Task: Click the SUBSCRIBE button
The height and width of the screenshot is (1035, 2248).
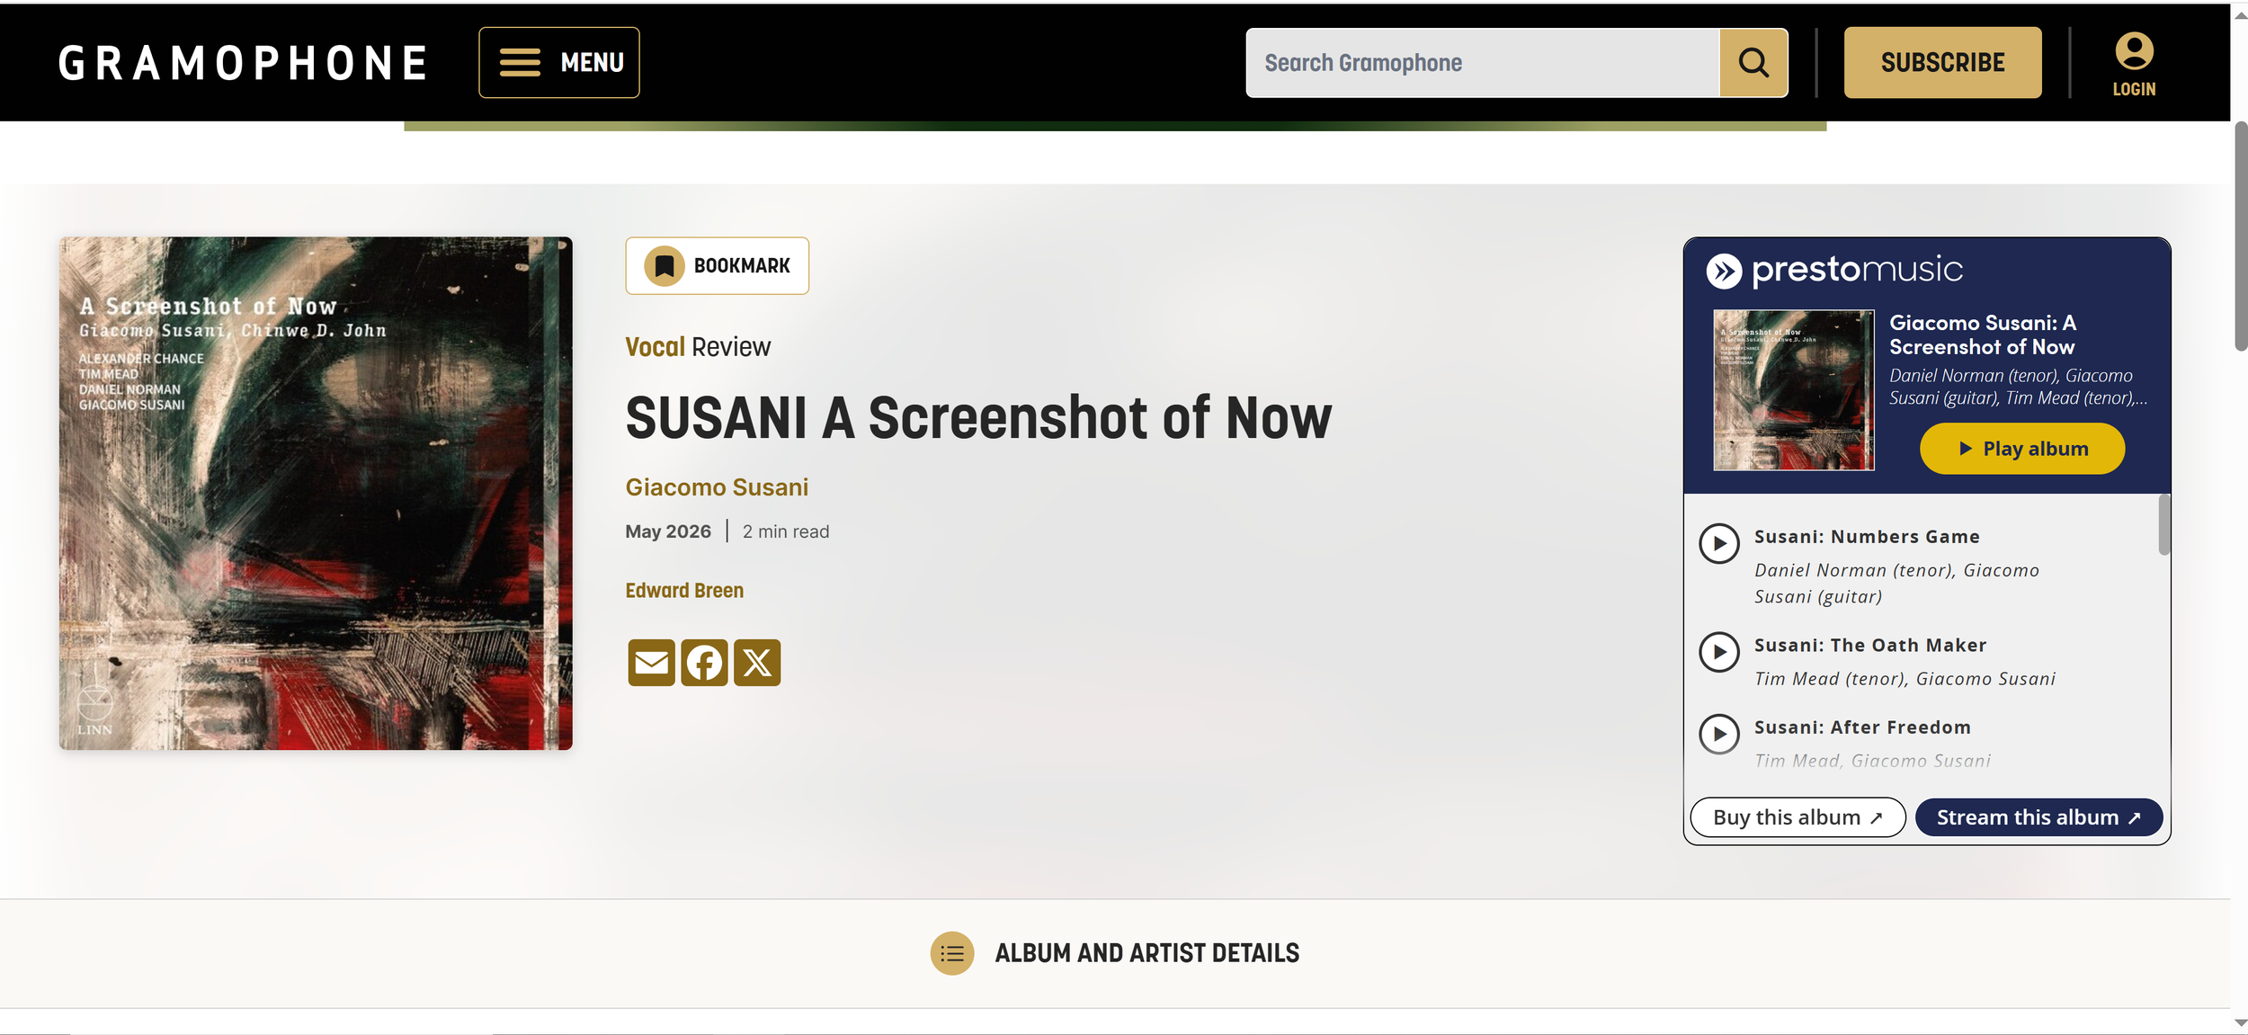Action: tap(1942, 62)
